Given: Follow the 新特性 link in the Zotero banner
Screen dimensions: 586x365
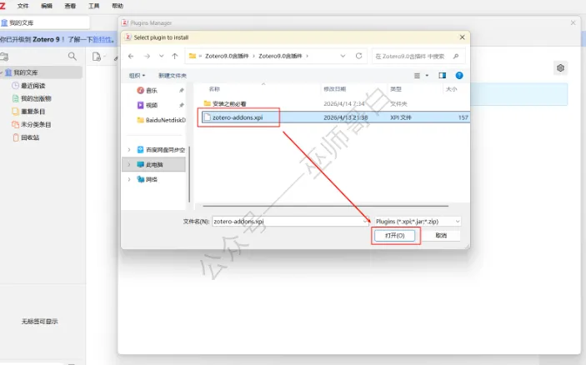Looking at the screenshot, I should click(x=102, y=39).
